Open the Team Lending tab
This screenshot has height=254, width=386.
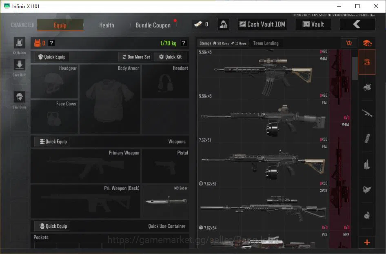pos(266,43)
